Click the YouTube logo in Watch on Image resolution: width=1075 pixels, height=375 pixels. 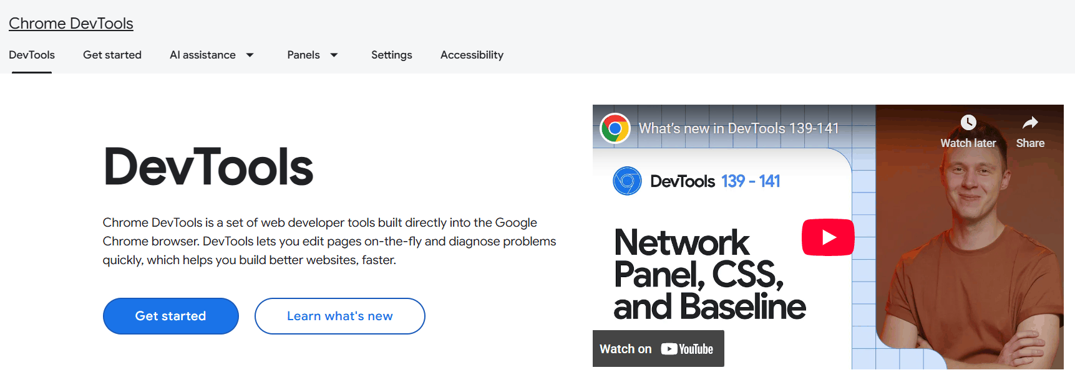click(x=687, y=349)
